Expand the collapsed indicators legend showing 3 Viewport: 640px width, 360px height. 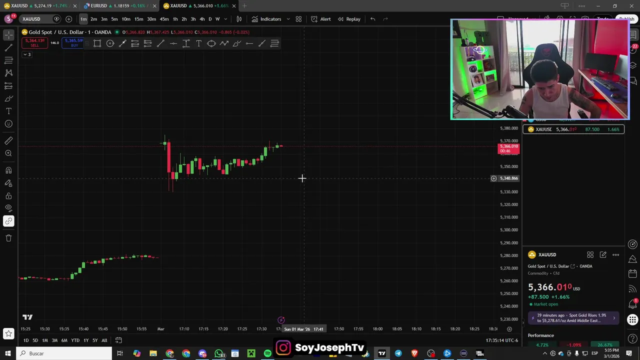[26, 54]
